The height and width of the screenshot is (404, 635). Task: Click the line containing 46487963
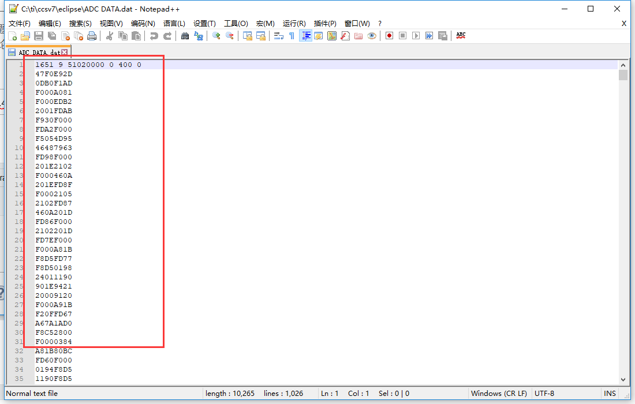click(54, 148)
